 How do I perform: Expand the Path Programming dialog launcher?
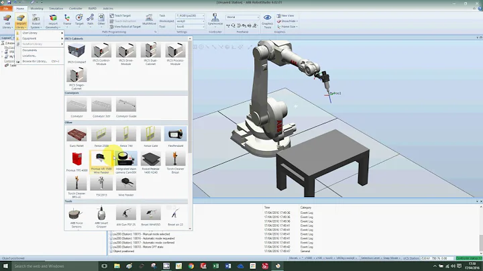coord(155,32)
